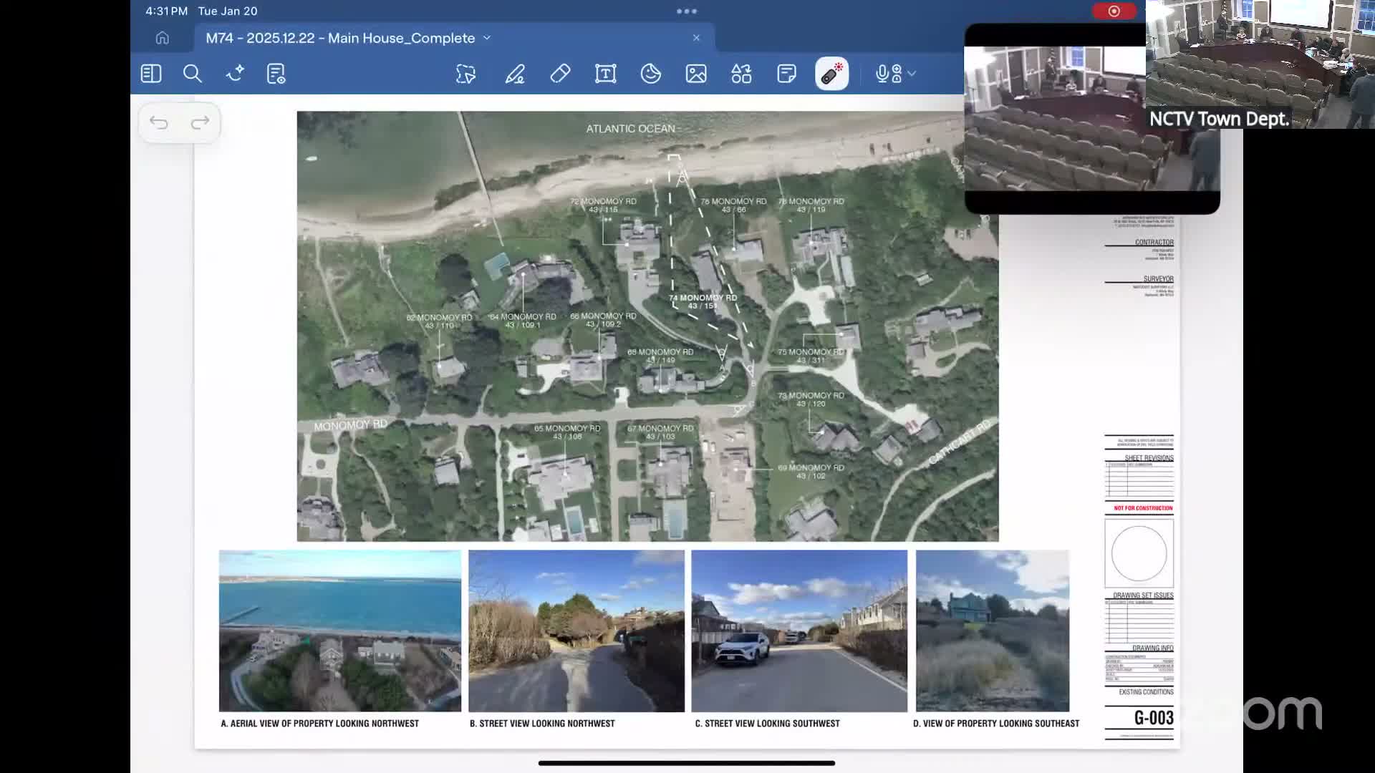Viewport: 1375px width, 773px height.
Task: Undo the last annotation
Action: (x=159, y=122)
